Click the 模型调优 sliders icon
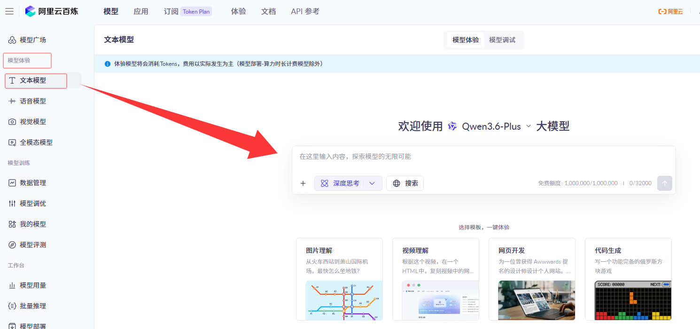The width and height of the screenshot is (700, 329). pyautogui.click(x=12, y=204)
